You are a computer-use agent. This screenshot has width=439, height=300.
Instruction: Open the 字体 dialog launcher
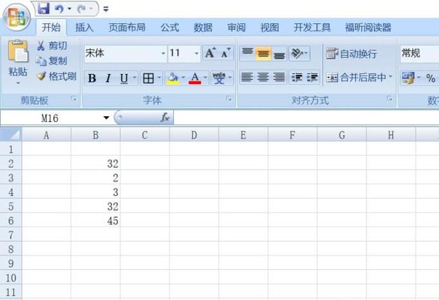click(229, 98)
